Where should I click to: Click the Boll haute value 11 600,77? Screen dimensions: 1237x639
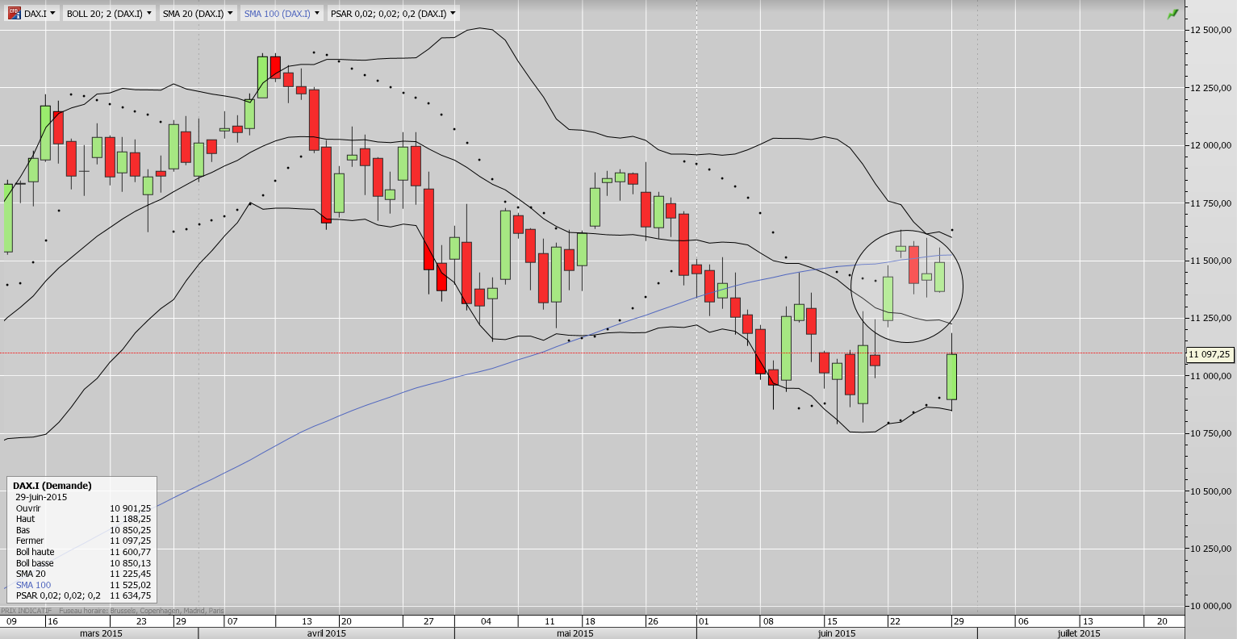(131, 552)
